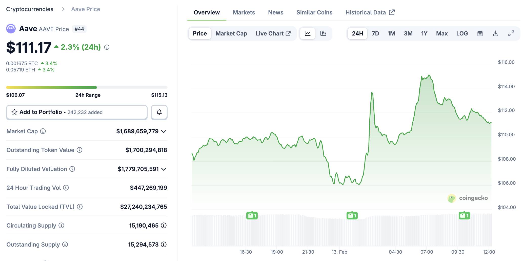Switch to the candlestick chart icon
524x261 pixels.
pyautogui.click(x=323, y=33)
